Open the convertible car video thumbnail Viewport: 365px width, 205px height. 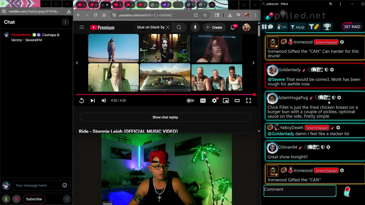pyautogui.click(x=165, y=77)
